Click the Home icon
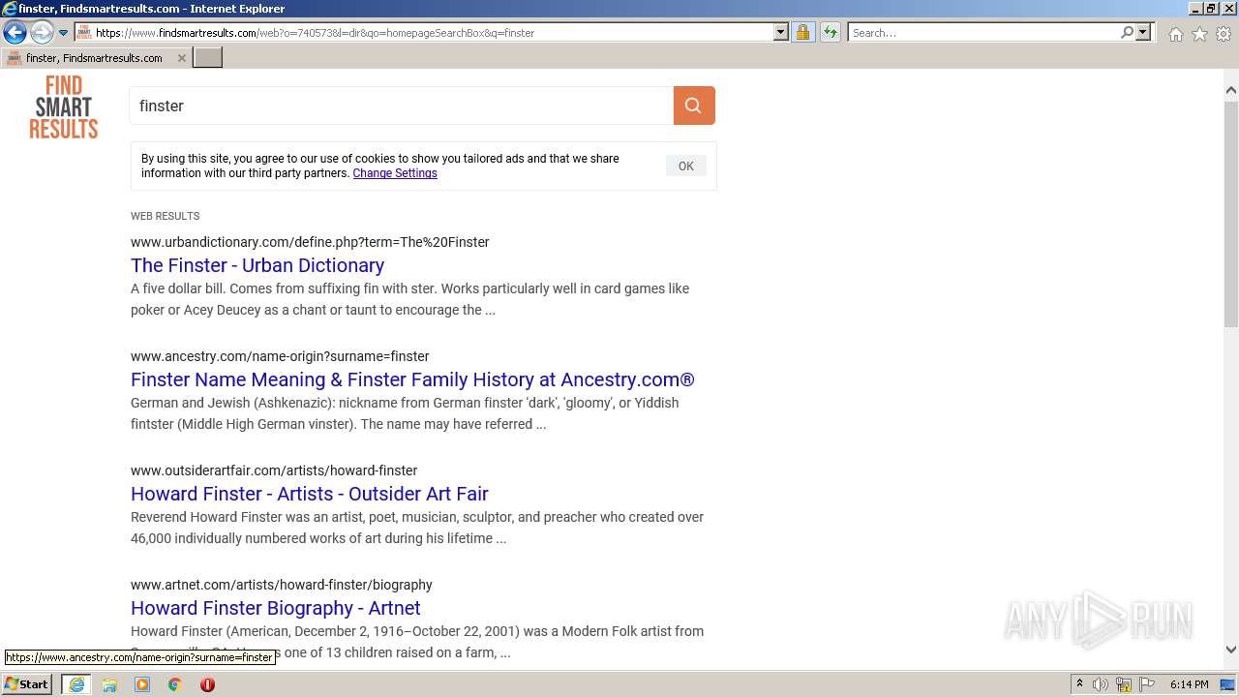The width and height of the screenshot is (1239, 697). pos(1175,34)
